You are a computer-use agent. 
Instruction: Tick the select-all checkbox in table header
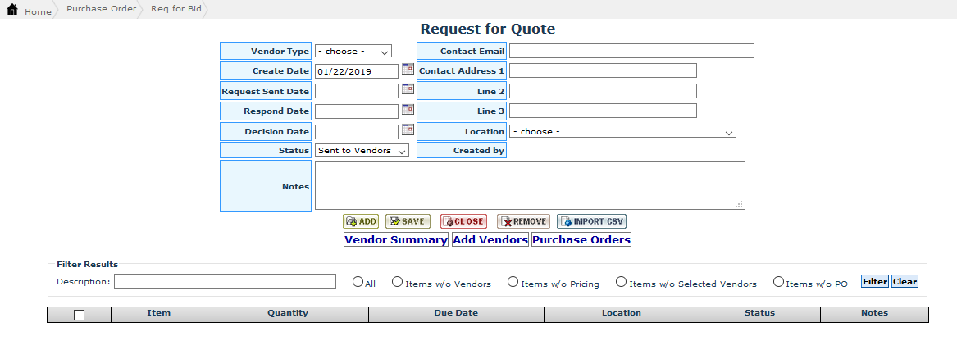[x=79, y=315]
